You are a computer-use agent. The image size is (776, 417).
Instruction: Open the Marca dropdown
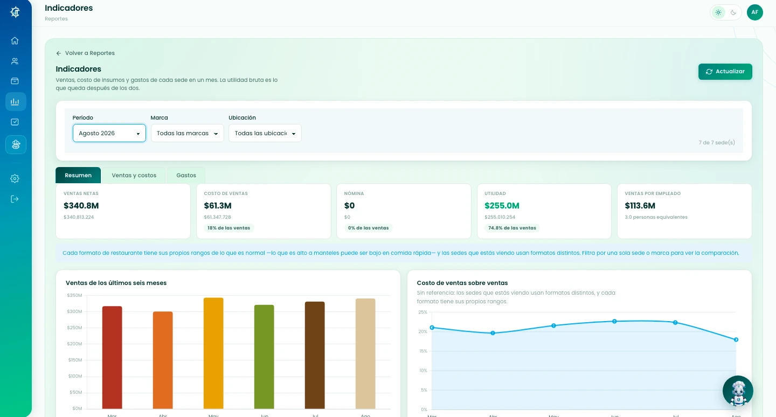click(188, 133)
